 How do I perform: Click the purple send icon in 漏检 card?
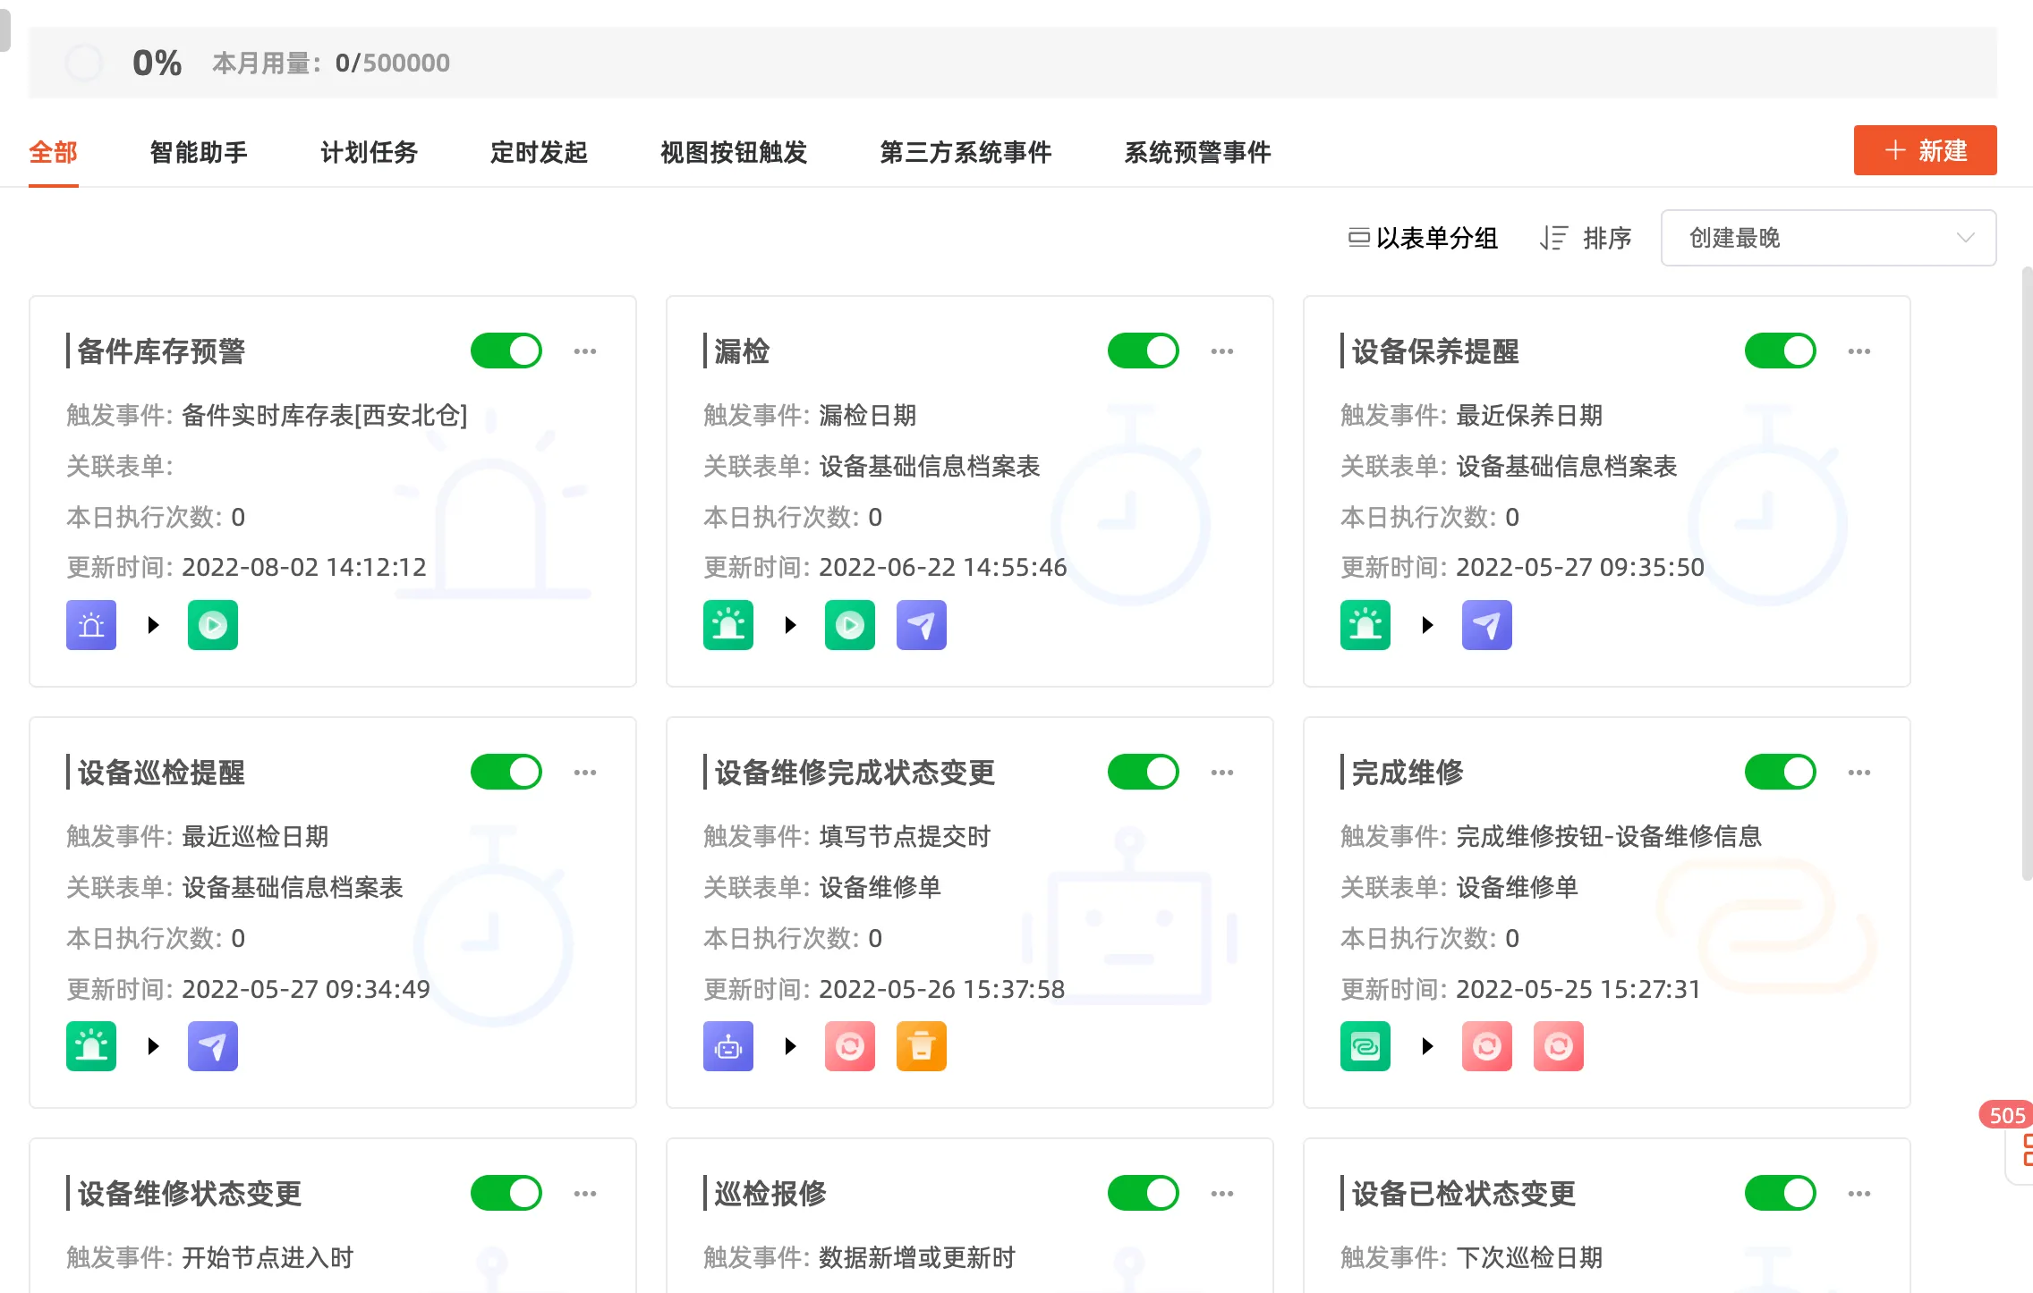coord(921,624)
